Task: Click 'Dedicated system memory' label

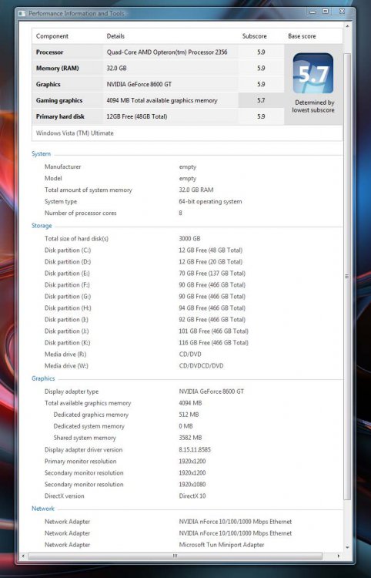Action: click(x=89, y=426)
